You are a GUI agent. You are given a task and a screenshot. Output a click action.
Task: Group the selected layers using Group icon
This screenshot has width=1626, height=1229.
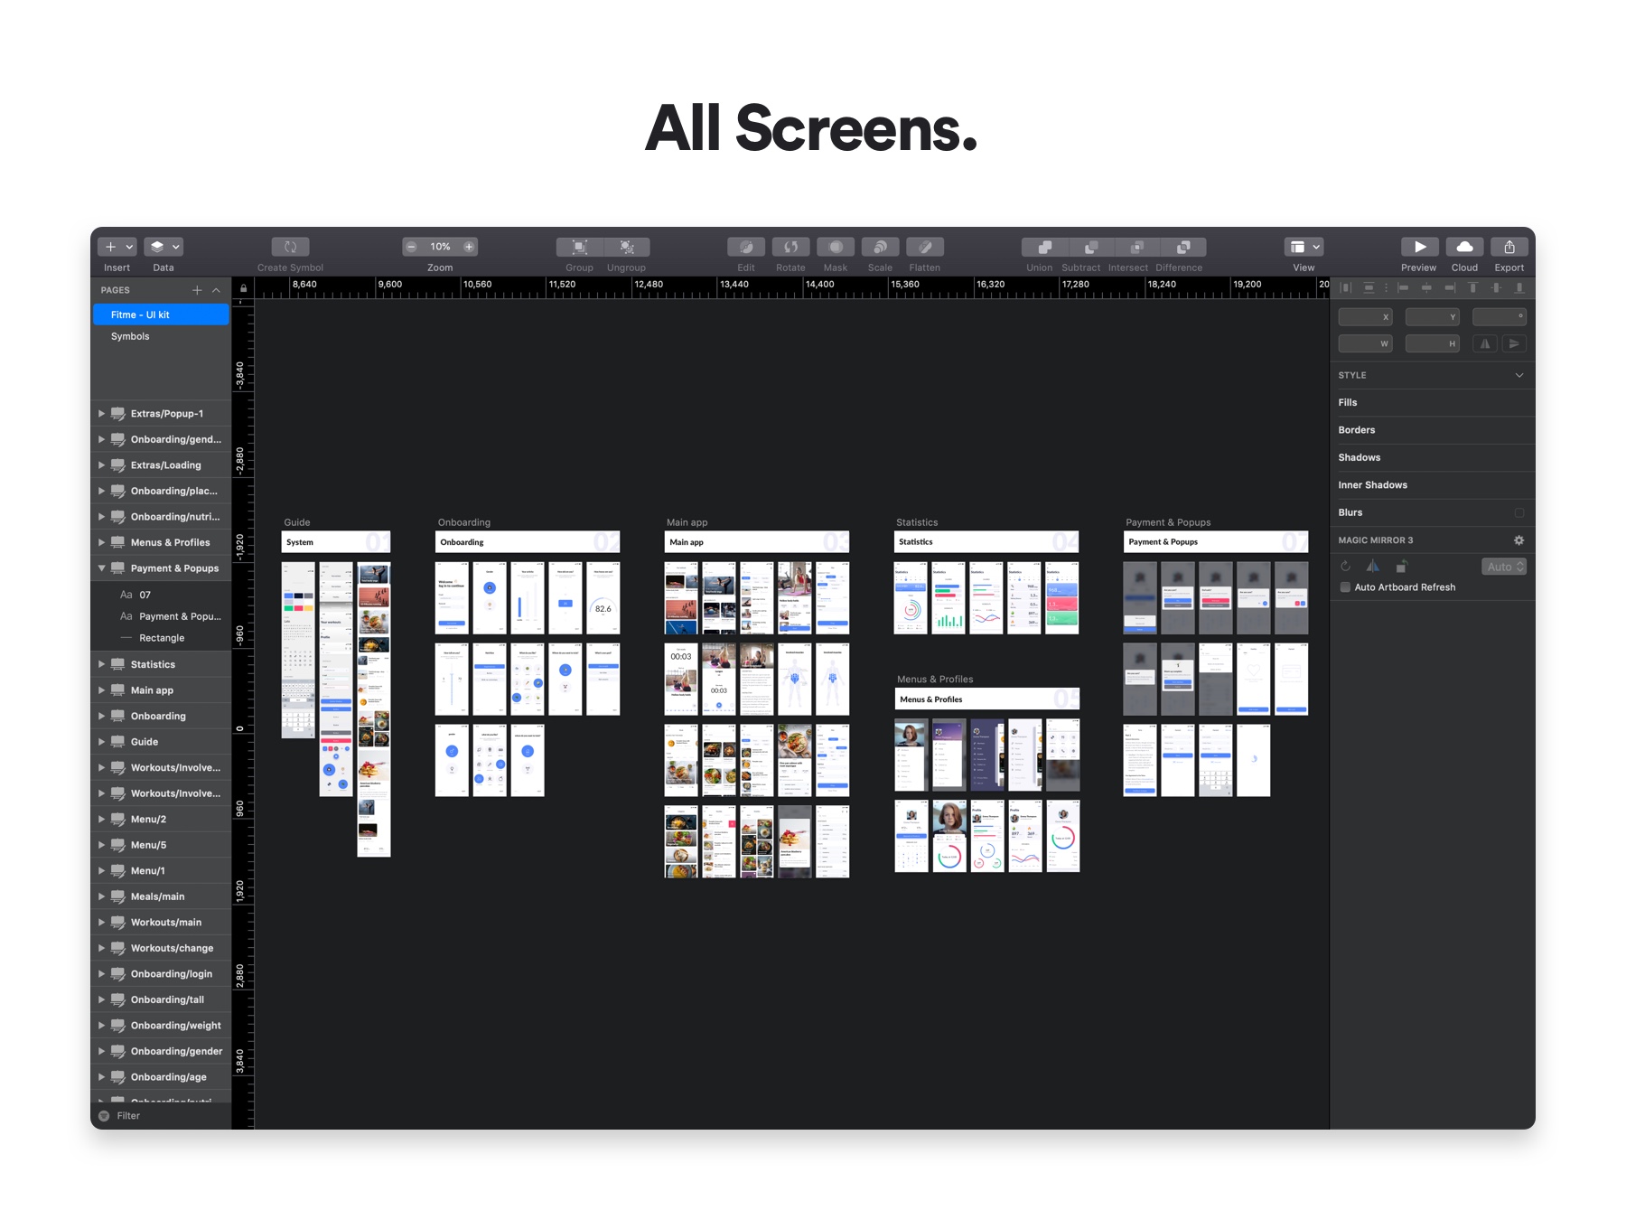[x=579, y=246]
